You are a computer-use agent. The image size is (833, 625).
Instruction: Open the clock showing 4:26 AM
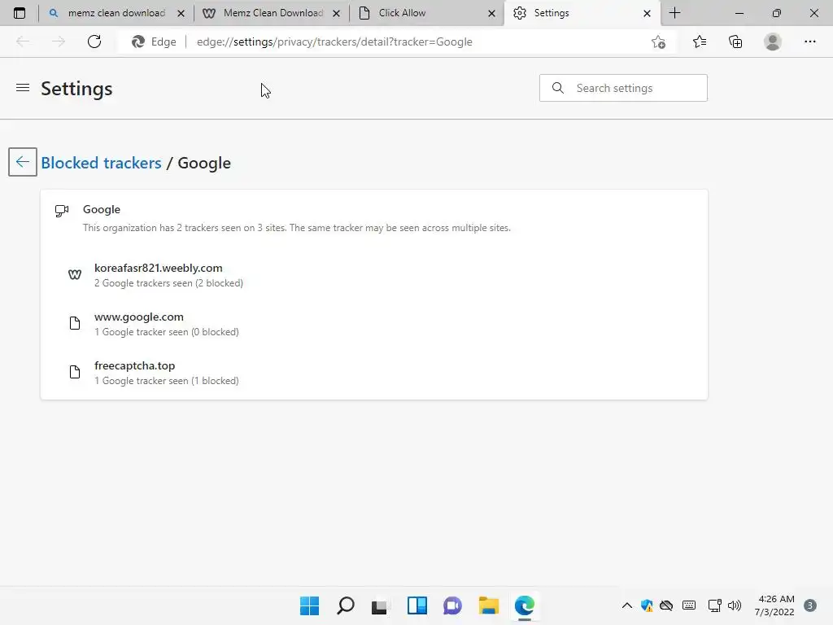(x=775, y=605)
